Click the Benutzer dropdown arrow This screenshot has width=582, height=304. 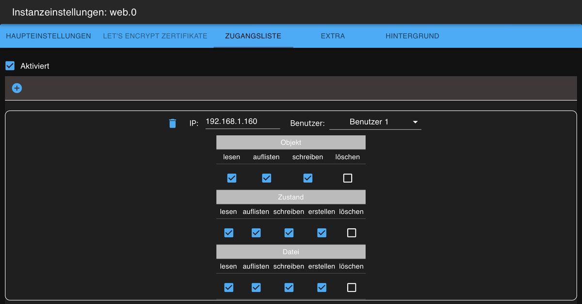tap(415, 122)
